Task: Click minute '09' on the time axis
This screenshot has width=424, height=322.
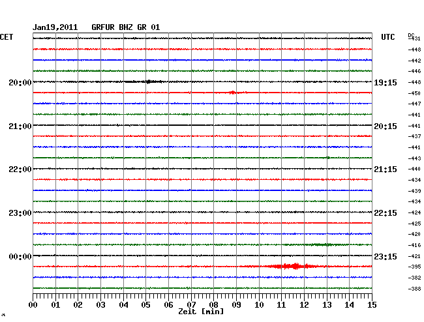Action: pyautogui.click(x=236, y=304)
